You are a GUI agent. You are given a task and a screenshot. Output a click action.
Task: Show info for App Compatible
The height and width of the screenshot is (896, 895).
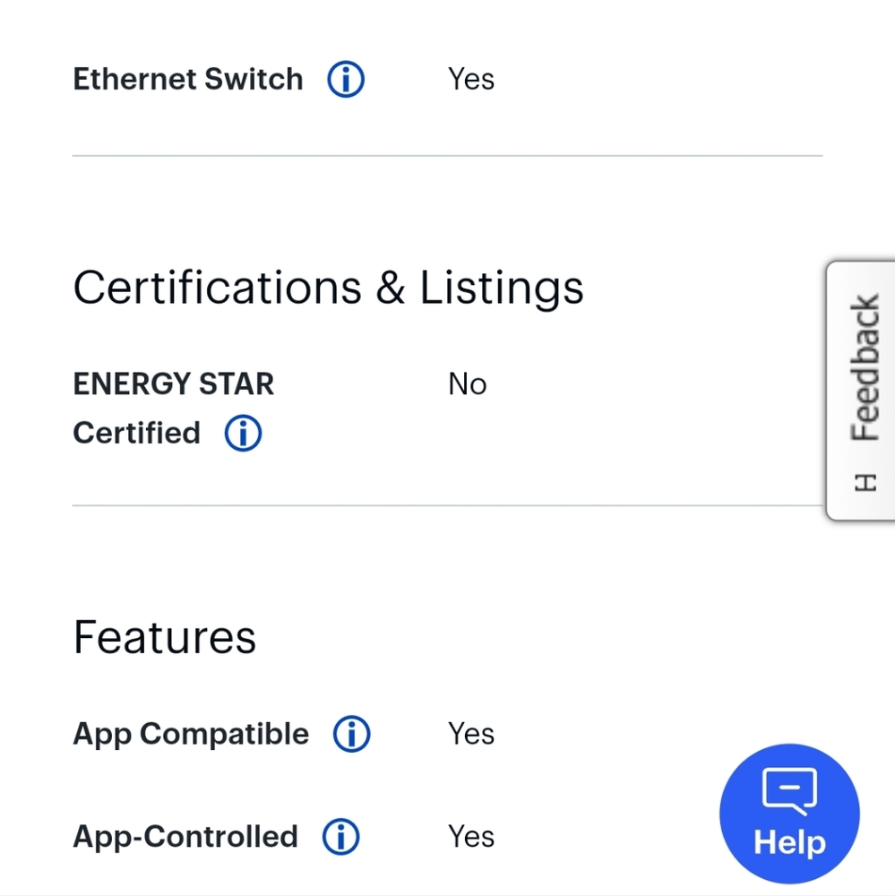351,734
